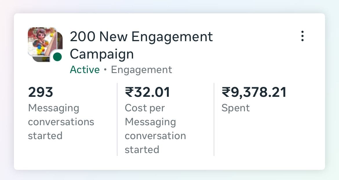Click the "Engagement" objective label
Image resolution: width=339 pixels, height=180 pixels.
(142, 70)
